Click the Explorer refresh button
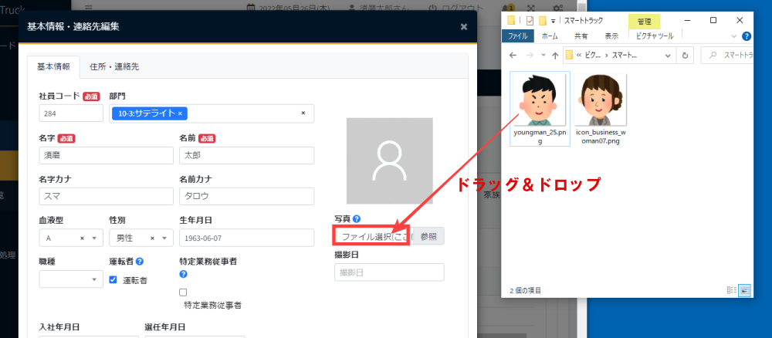772x338 pixels. (x=685, y=56)
